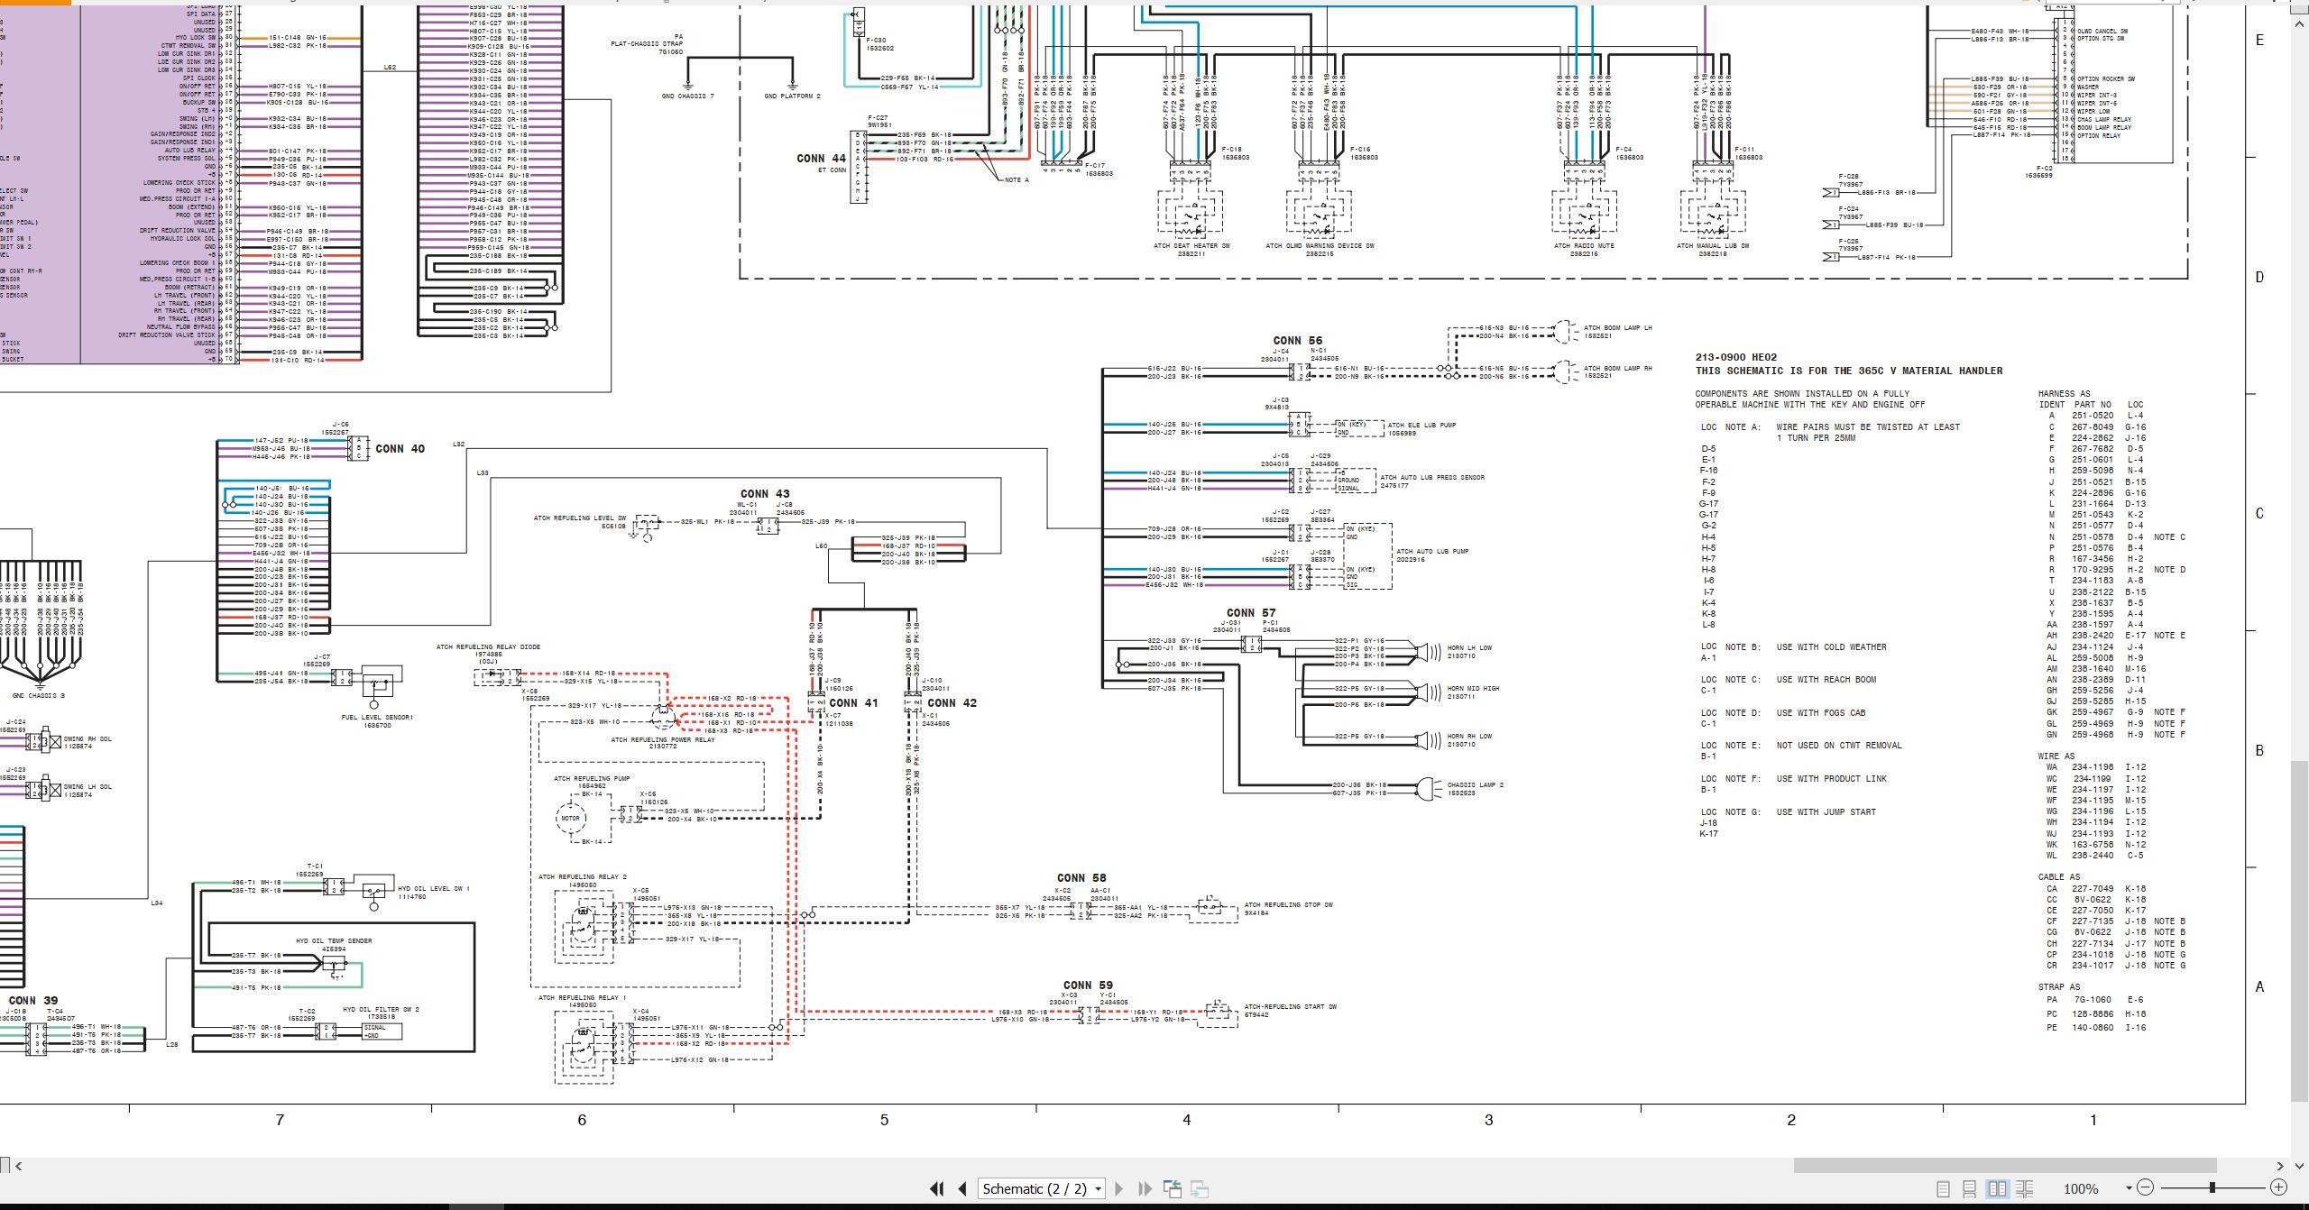Go to first page of document
Image resolution: width=2309 pixels, height=1210 pixels.
coord(936,1188)
